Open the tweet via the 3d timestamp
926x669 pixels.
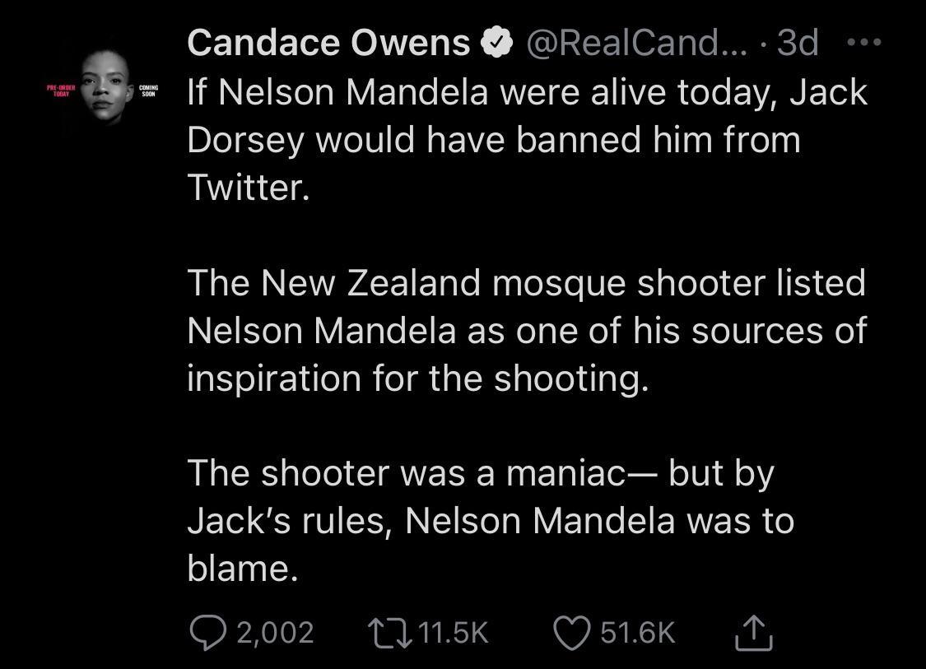[x=797, y=44]
